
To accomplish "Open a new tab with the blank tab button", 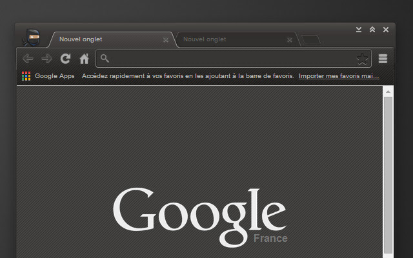I will point(311,39).
